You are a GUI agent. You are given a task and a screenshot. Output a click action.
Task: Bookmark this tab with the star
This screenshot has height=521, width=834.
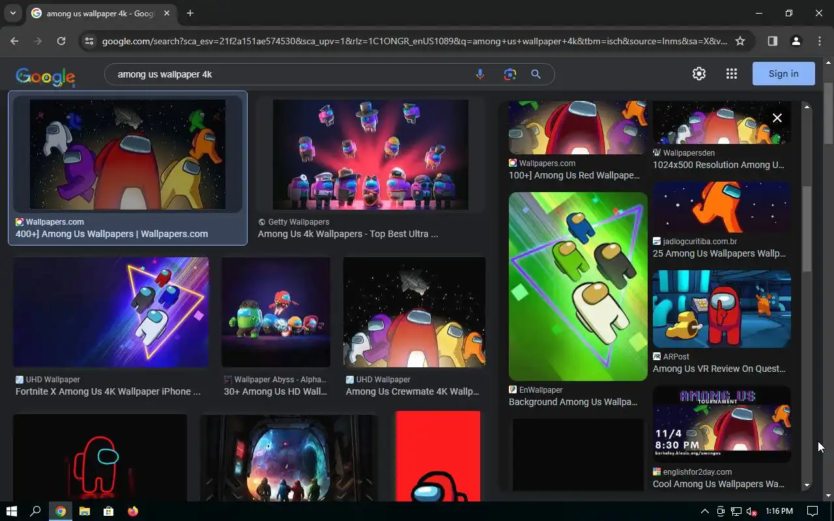[740, 41]
